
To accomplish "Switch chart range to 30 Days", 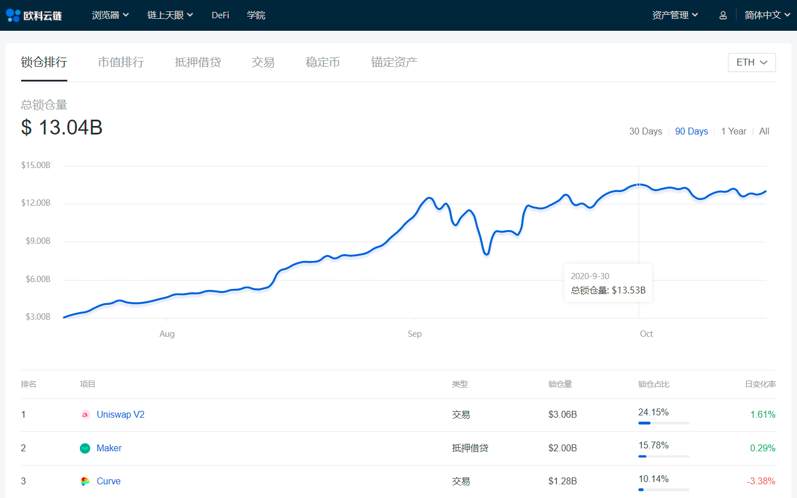I will coord(645,131).
